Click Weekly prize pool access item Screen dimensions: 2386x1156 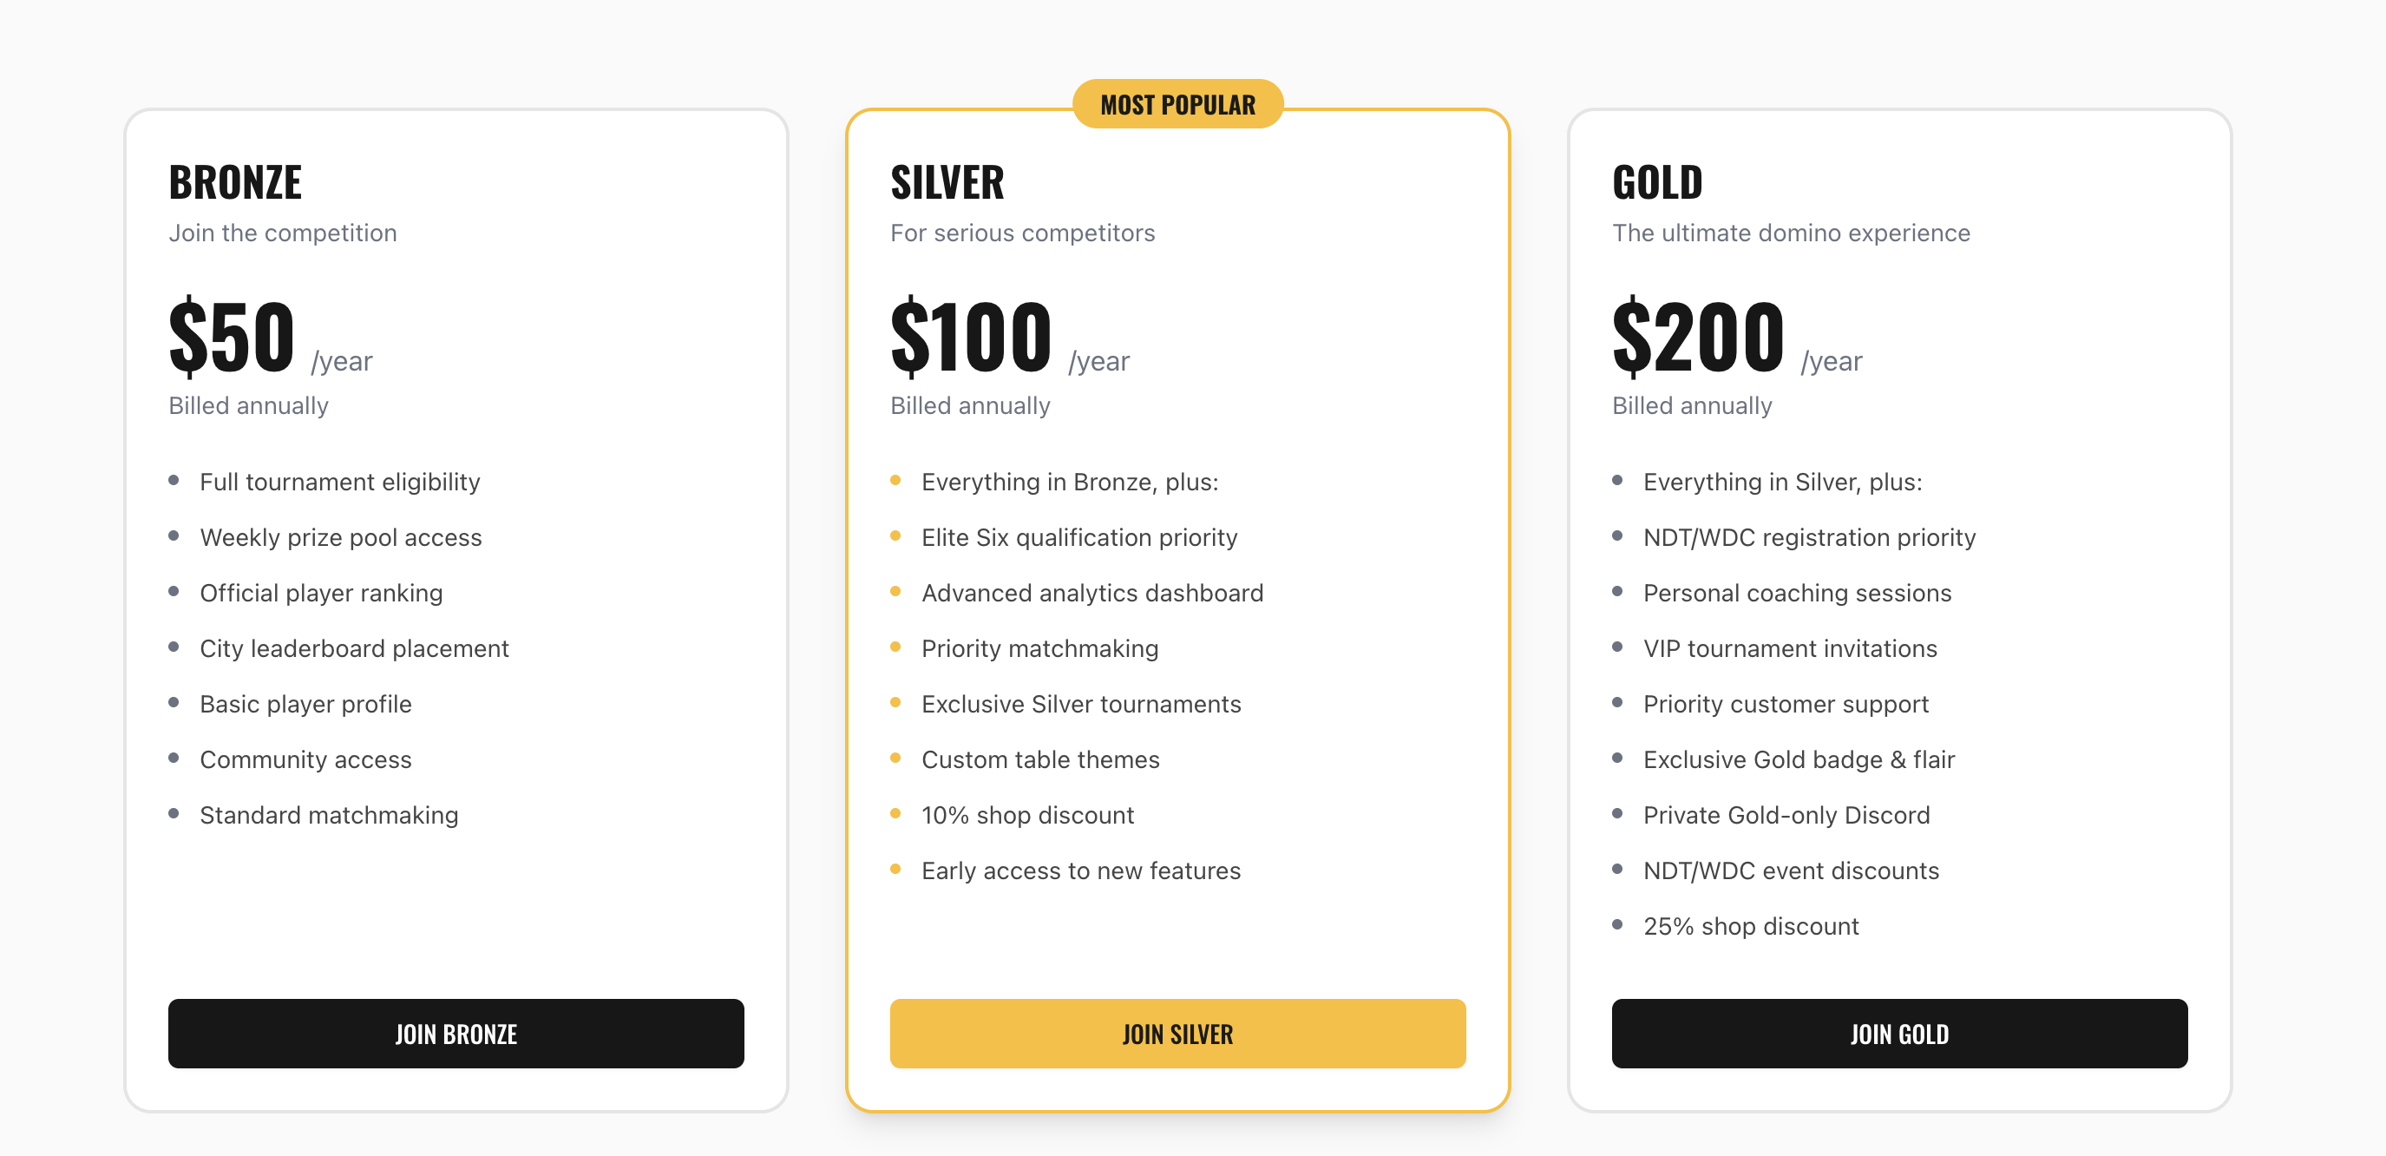341,537
